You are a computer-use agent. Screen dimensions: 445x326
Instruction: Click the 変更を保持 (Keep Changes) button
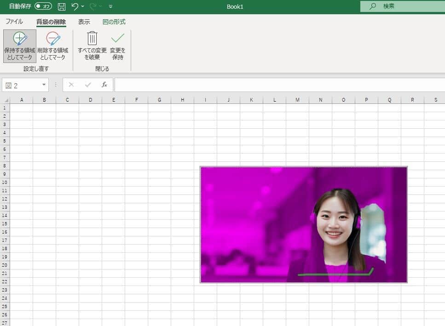coord(117,46)
